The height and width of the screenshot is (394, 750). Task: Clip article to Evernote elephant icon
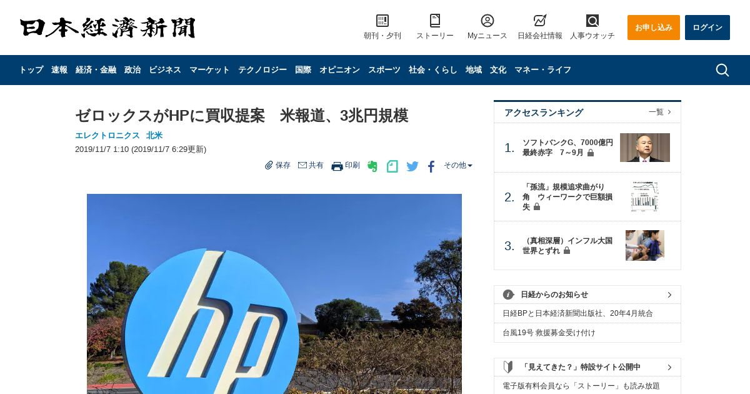[372, 166]
